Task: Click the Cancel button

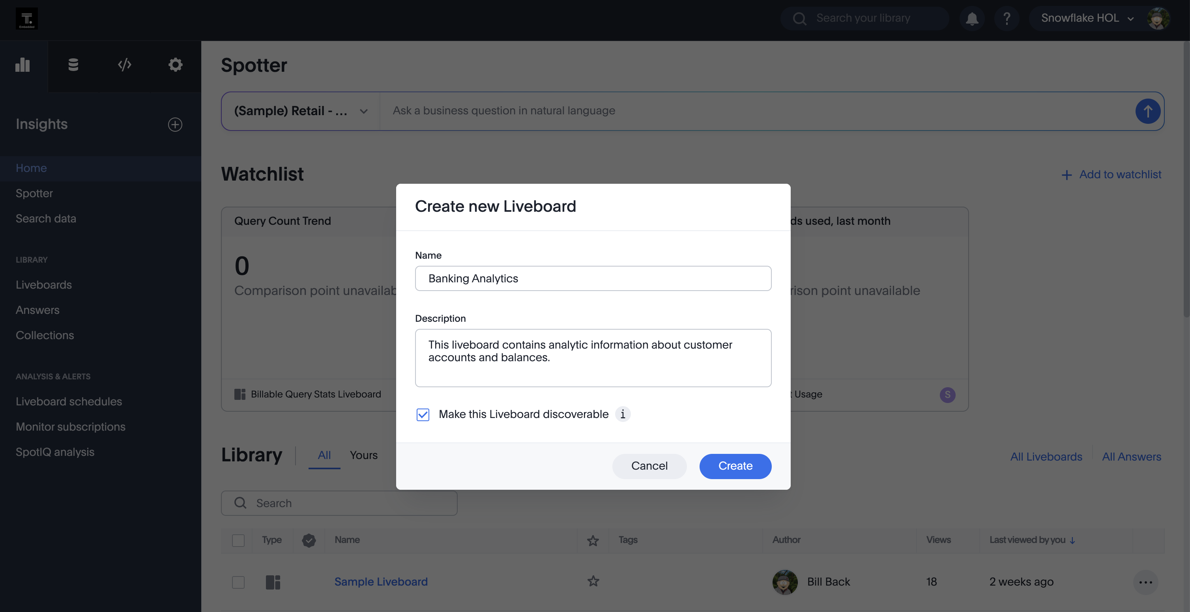Action: coord(649,466)
